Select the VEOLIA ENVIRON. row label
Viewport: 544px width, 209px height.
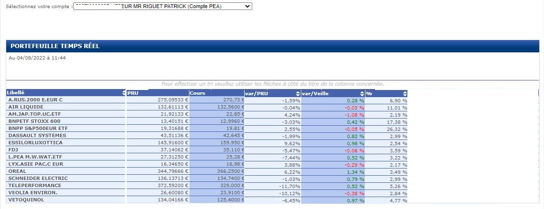click(x=33, y=193)
